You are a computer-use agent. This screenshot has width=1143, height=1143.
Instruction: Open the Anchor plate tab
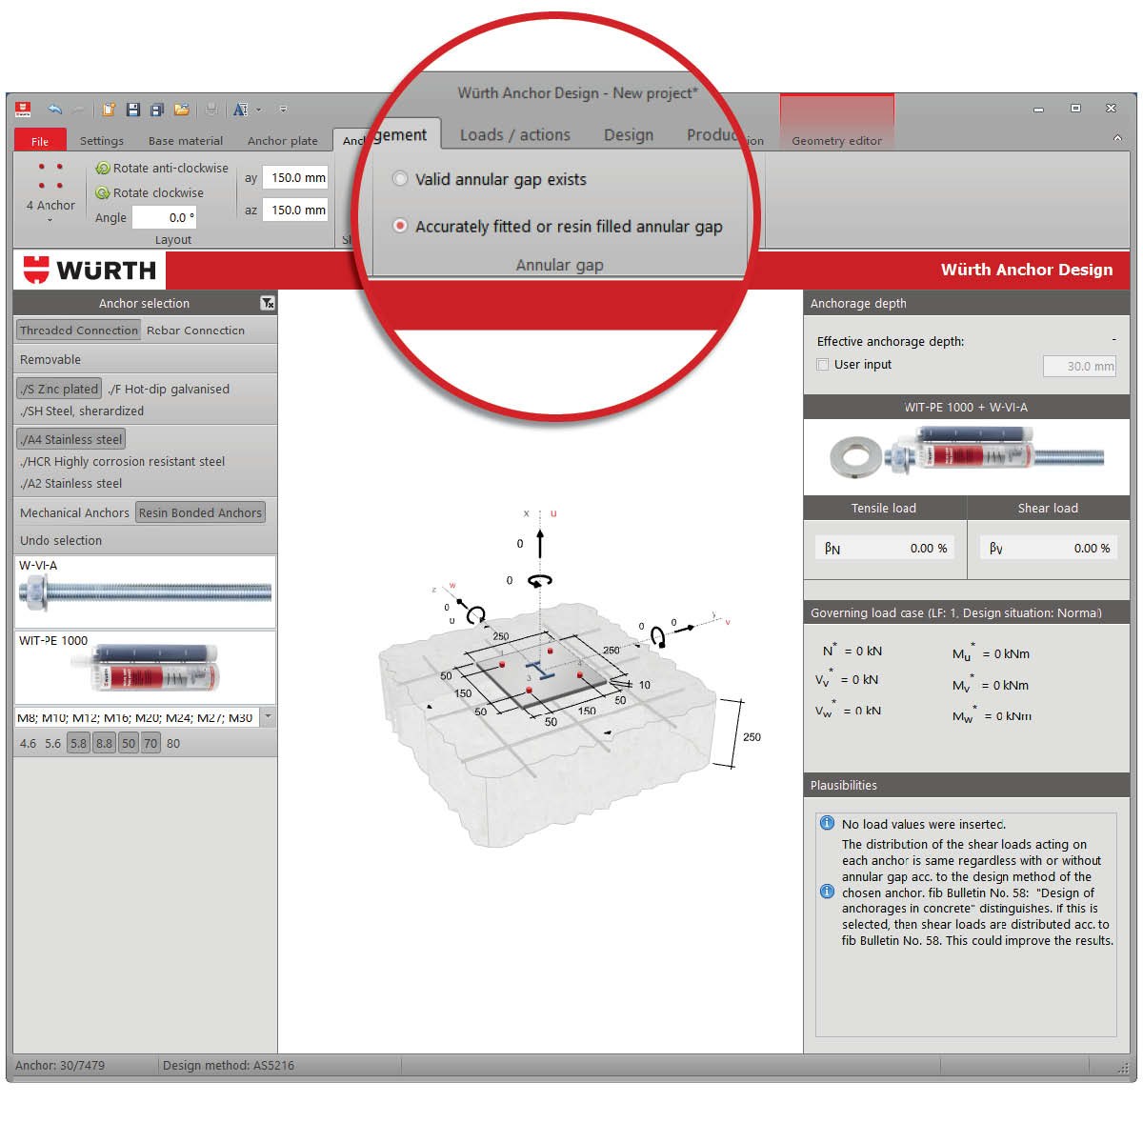coord(283,141)
